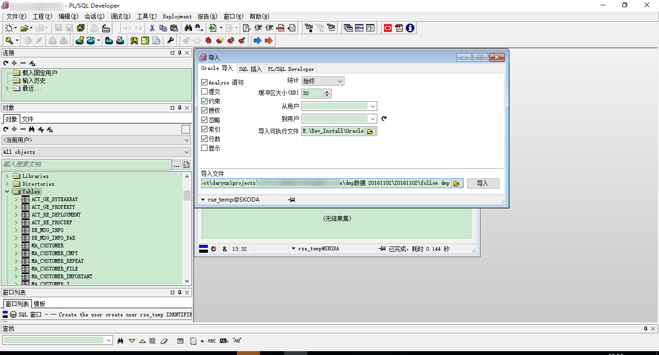Uncheck the 行数 checkbox
This screenshot has height=355, width=659.
(205, 139)
